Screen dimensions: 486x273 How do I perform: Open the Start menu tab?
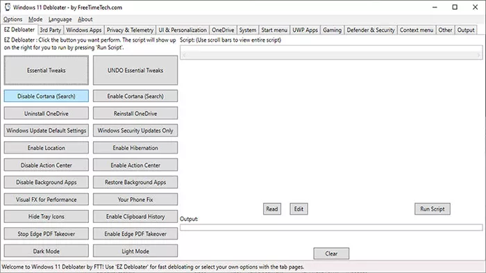pyautogui.click(x=274, y=30)
